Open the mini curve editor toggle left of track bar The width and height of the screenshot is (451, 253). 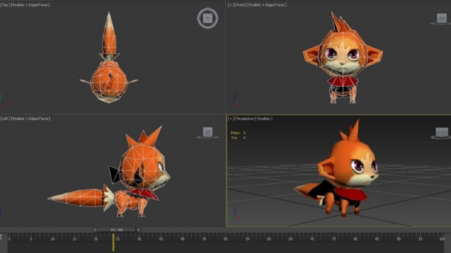point(2,237)
